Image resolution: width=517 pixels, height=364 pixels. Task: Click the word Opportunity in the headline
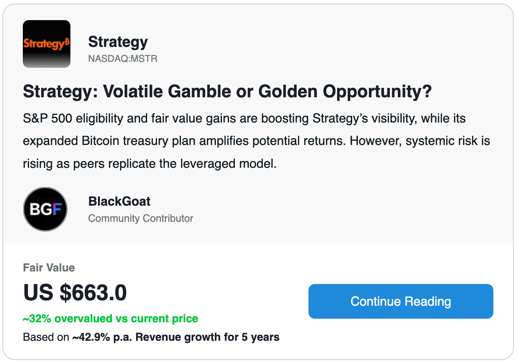pos(377,92)
